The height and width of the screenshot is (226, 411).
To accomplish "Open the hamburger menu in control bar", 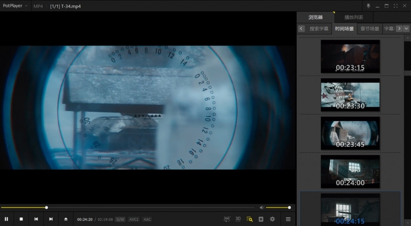I will pyautogui.click(x=288, y=219).
